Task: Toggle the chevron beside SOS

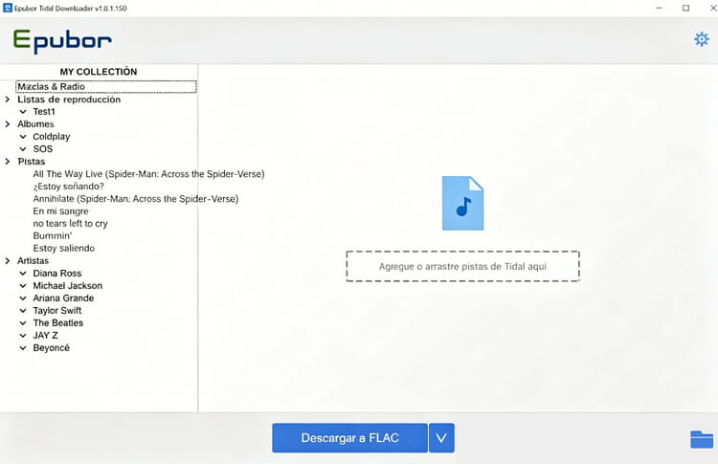Action: 23,148
